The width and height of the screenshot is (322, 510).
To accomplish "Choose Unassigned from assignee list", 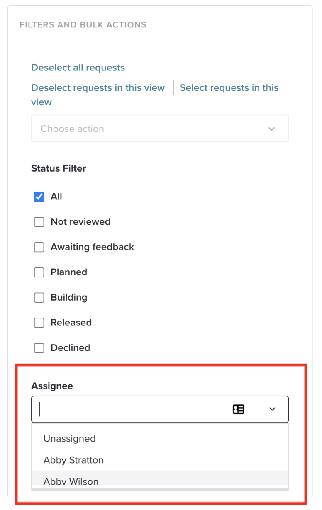I will pos(160,439).
